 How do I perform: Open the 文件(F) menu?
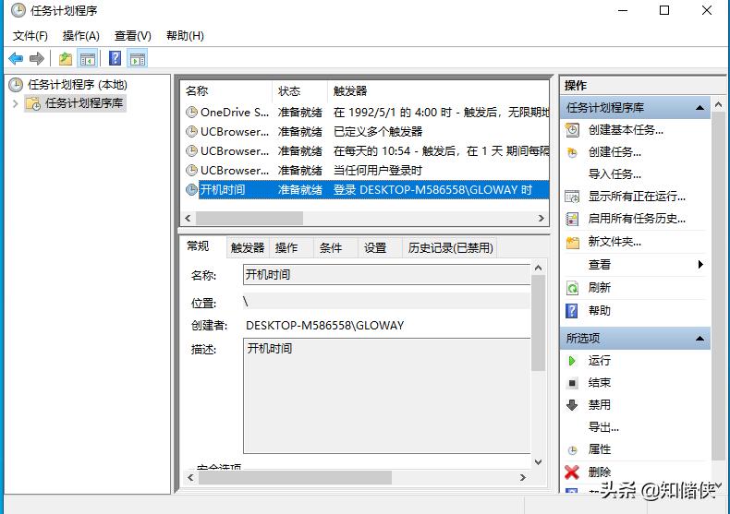[30, 36]
